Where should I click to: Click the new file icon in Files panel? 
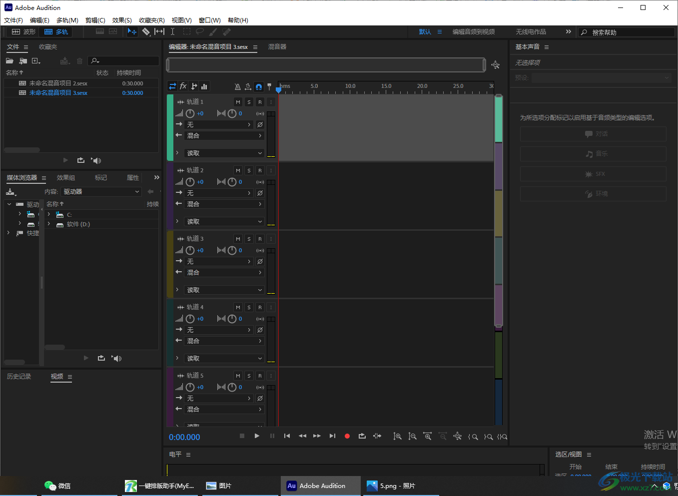click(36, 61)
